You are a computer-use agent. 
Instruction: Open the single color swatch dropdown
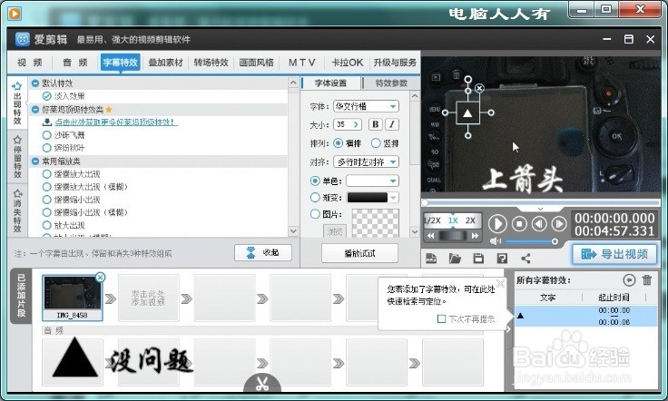click(x=372, y=181)
